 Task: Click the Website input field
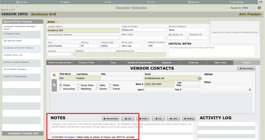pos(95,54)
